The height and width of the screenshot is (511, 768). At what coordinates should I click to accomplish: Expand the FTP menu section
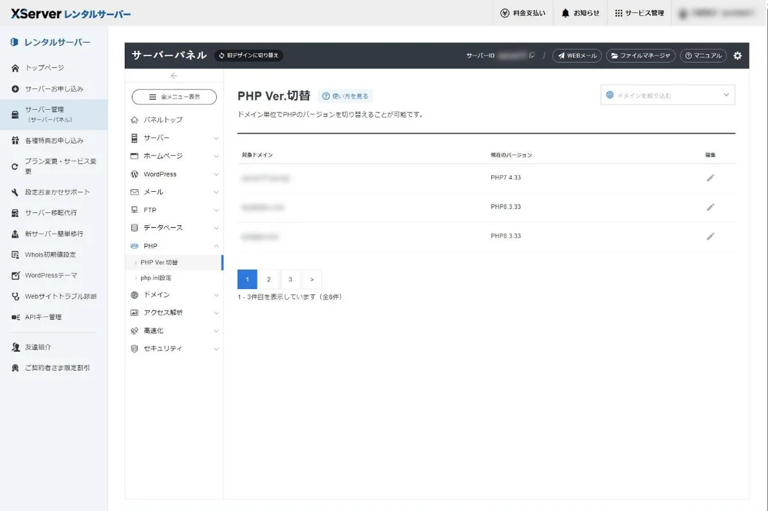174,210
